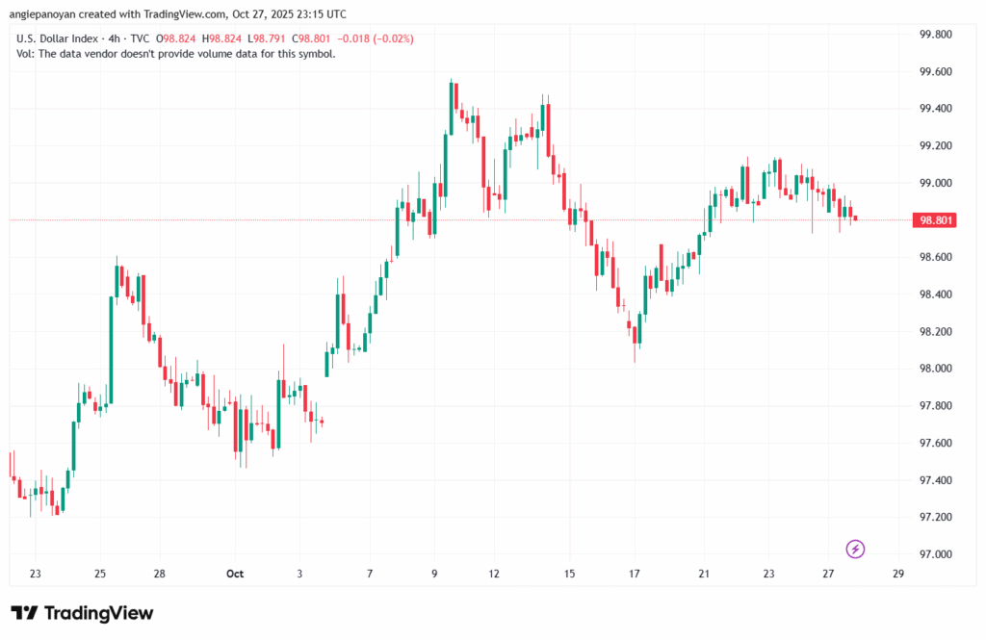Screen dimensions: 986x640
Task: Click the 99.800 level on the price scale
Action: coord(936,35)
